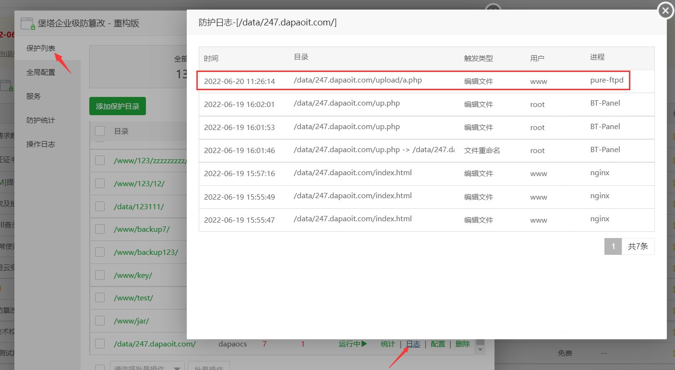The image size is (675, 370).
Task: Click the dapaocs remark in the bottom row
Action: coord(233,344)
